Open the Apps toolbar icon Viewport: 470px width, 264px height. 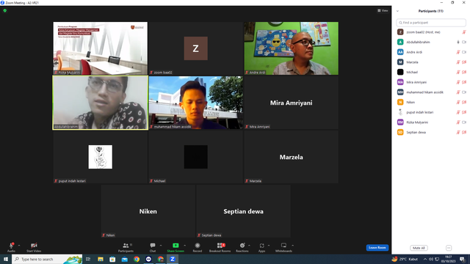261,246
